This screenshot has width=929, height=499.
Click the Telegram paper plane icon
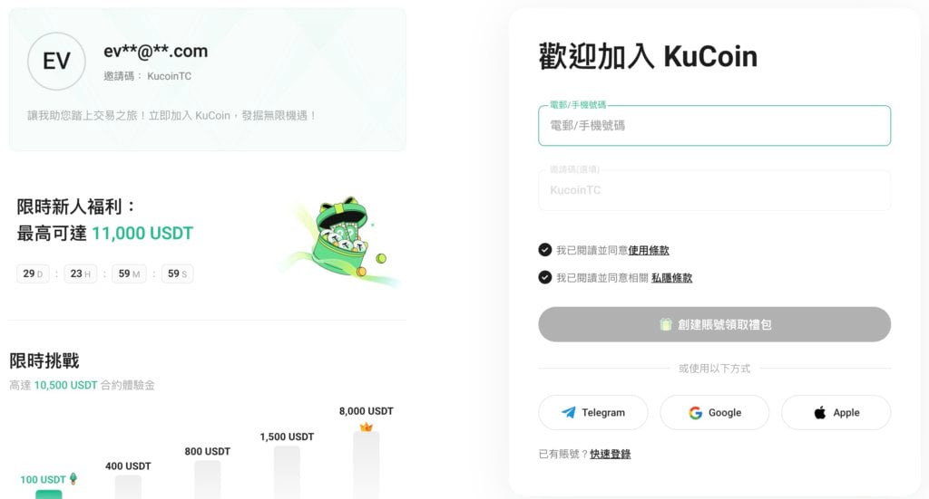568,413
